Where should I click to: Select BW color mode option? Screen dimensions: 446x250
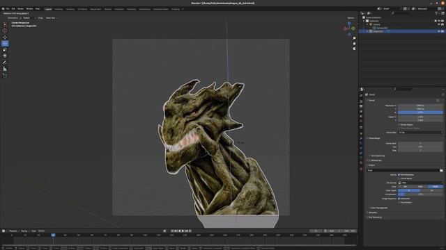405,187
